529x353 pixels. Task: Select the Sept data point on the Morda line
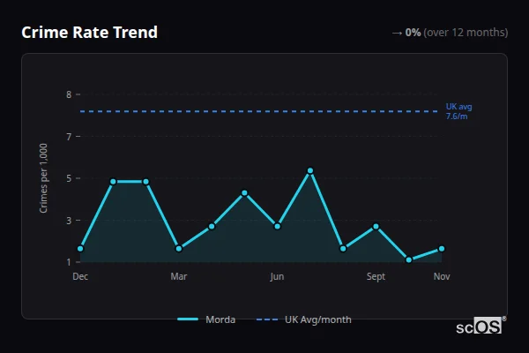[376, 226]
